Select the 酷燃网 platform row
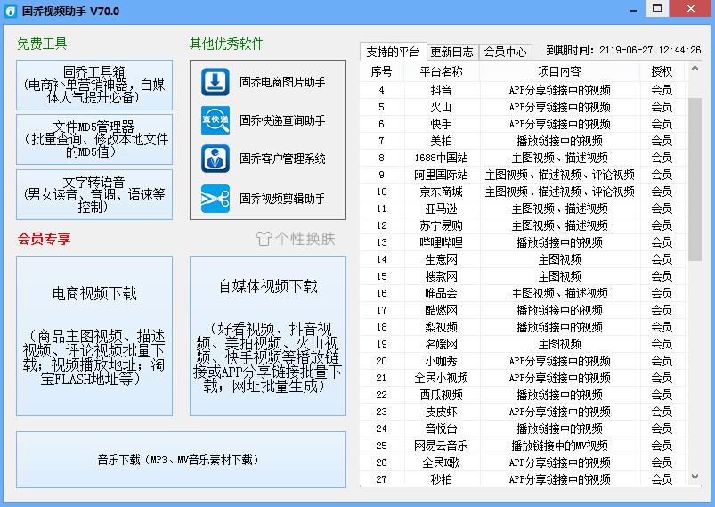 [523, 310]
